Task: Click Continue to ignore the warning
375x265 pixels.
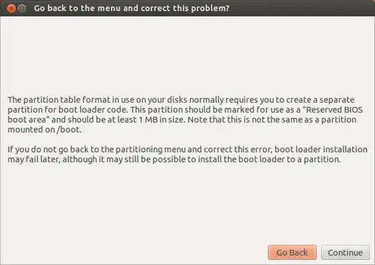Action: pyautogui.click(x=345, y=253)
